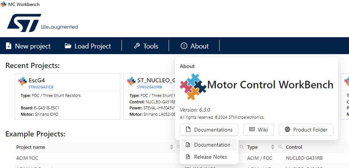The height and width of the screenshot is (168, 349).
Task: Open the Wiki button
Action: tap(258, 130)
